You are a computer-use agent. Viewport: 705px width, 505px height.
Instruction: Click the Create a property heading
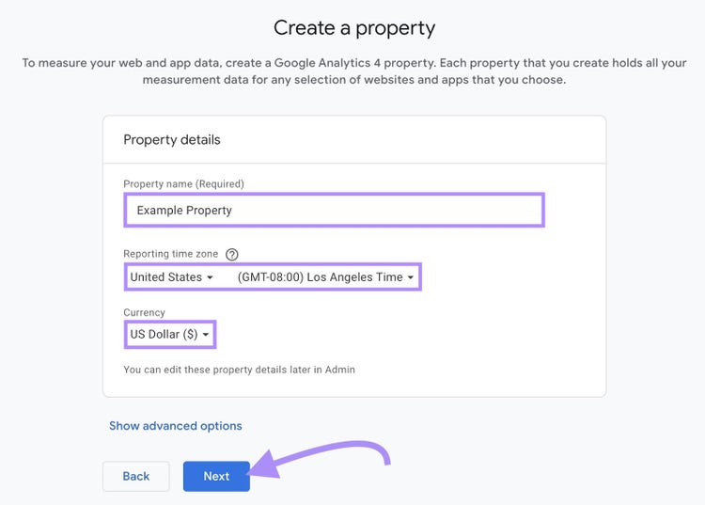point(354,28)
